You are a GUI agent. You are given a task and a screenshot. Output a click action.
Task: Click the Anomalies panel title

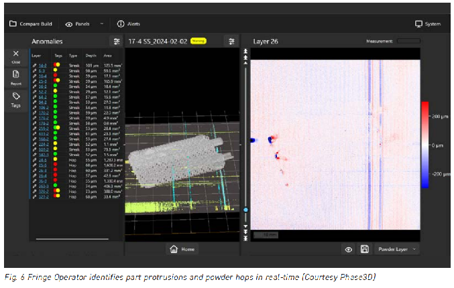point(47,42)
